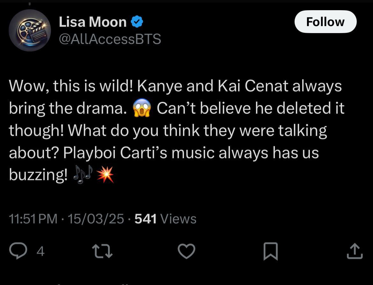View the 541 Views count
Image resolution: width=373 pixels, height=285 pixels.
(165, 219)
